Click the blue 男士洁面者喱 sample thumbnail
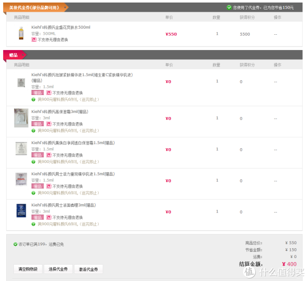Screen dimensions: 307x281 pyautogui.click(x=21, y=210)
